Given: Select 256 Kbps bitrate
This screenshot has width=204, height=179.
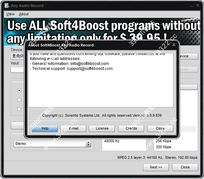Looking at the screenshot, I should [164, 141].
